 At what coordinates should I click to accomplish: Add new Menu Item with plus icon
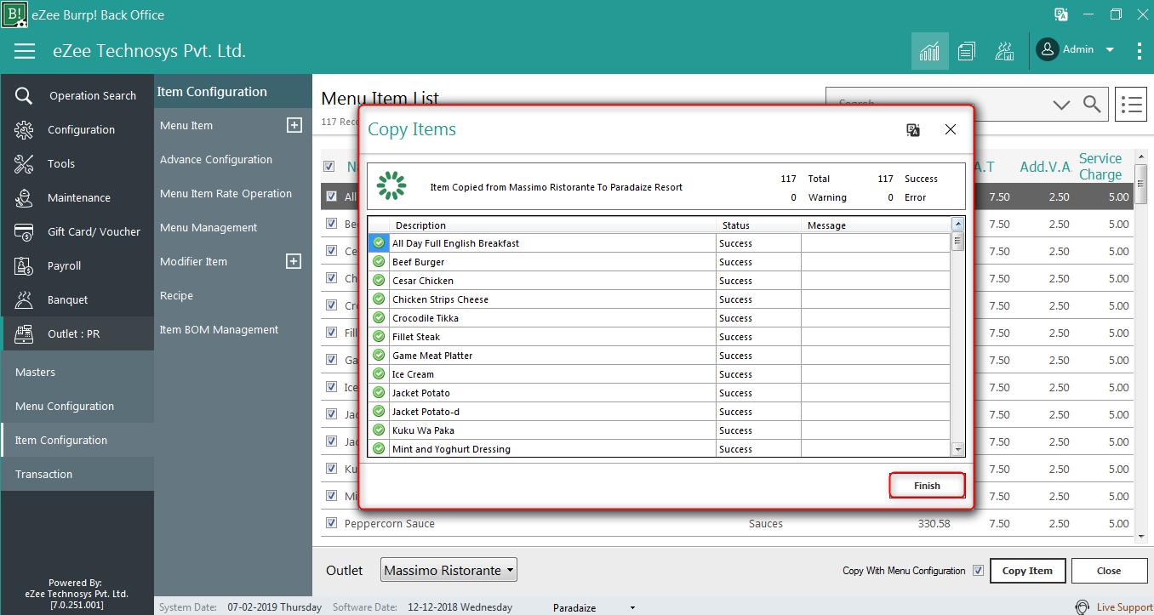[294, 125]
